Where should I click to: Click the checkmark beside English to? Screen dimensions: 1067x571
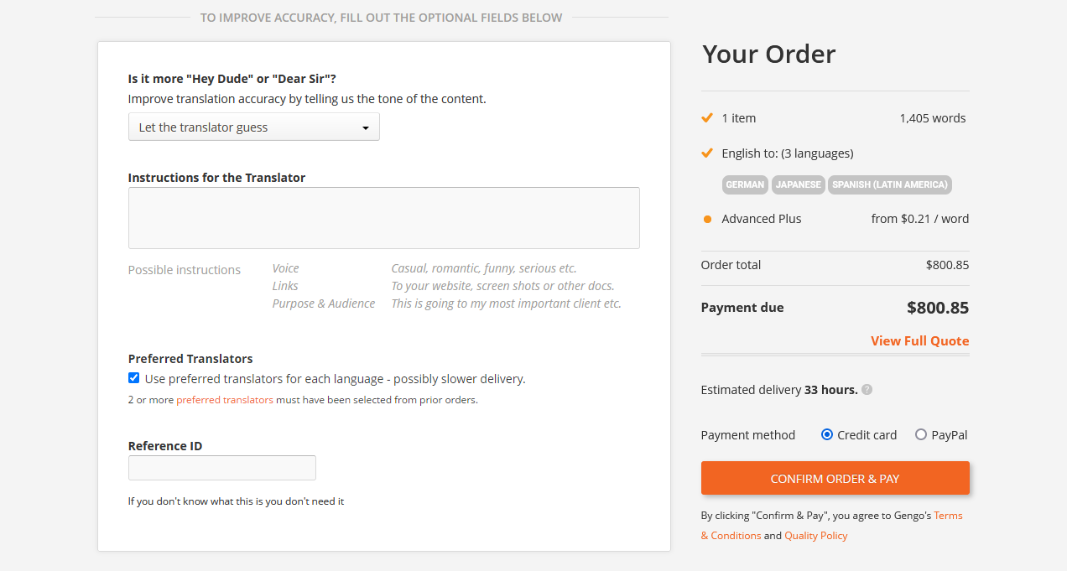coord(707,153)
